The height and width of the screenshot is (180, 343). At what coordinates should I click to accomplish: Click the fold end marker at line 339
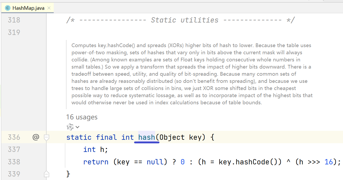47,174
